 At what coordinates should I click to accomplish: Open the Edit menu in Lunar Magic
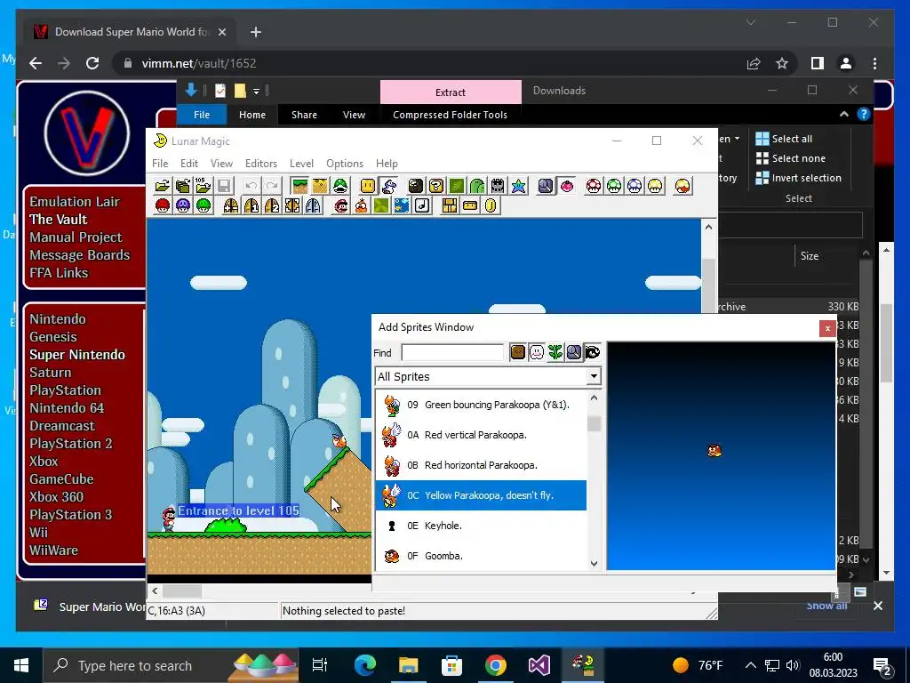pos(189,164)
